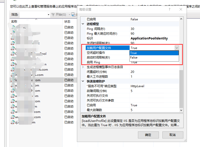
Task: Collapse the 快速故障防护 section
Action: click(83, 81)
